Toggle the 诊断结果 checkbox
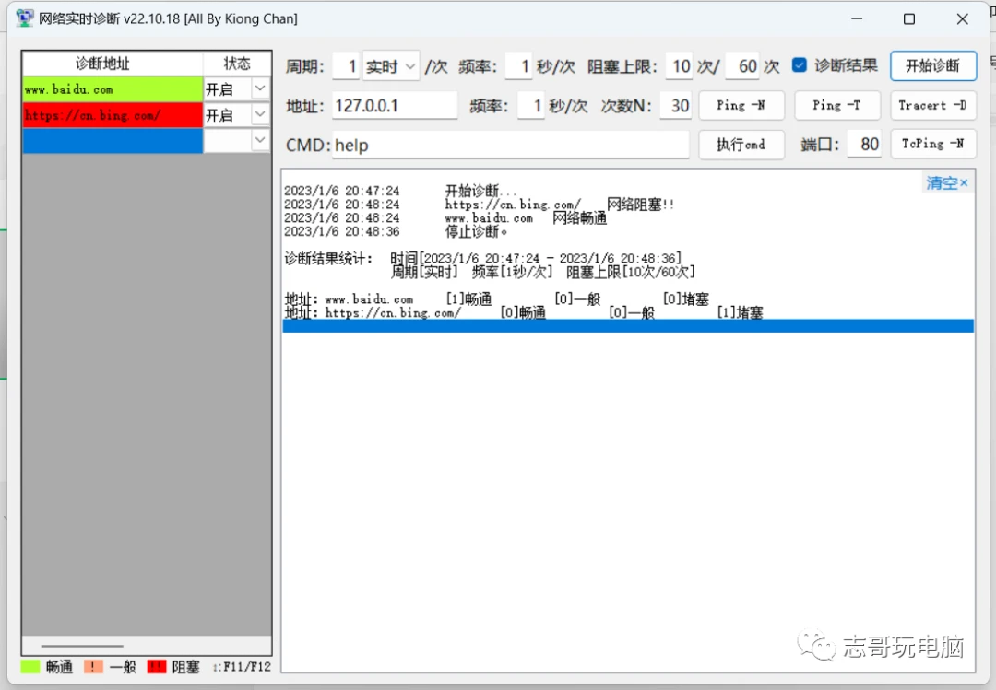This screenshot has width=996, height=690. click(x=800, y=65)
